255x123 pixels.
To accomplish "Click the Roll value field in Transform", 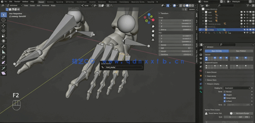I will (x=176, y=48).
